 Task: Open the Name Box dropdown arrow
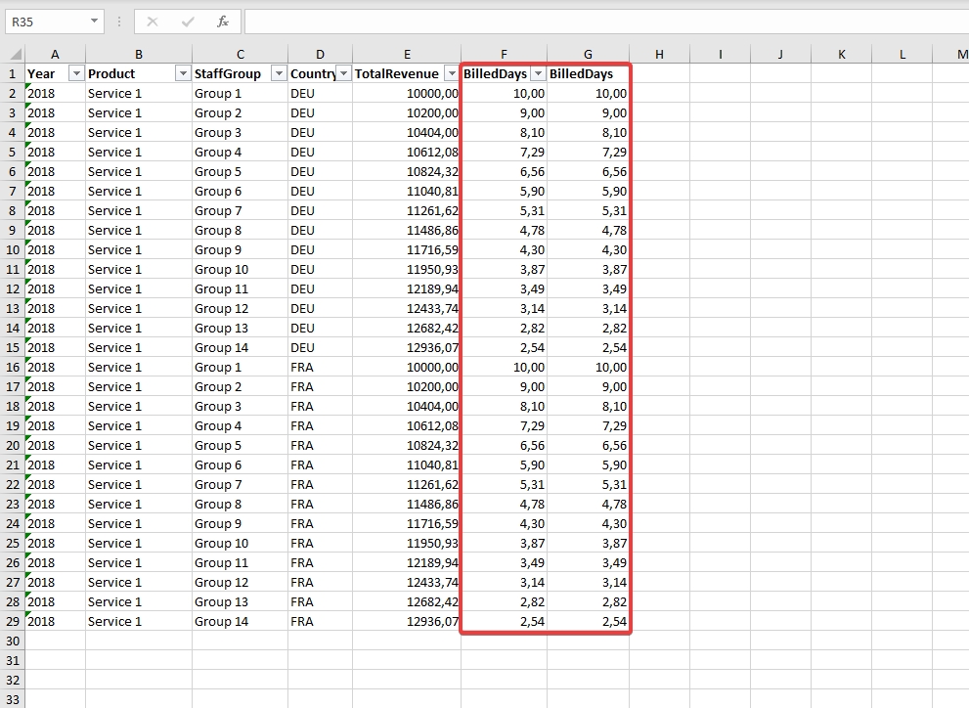tap(94, 22)
